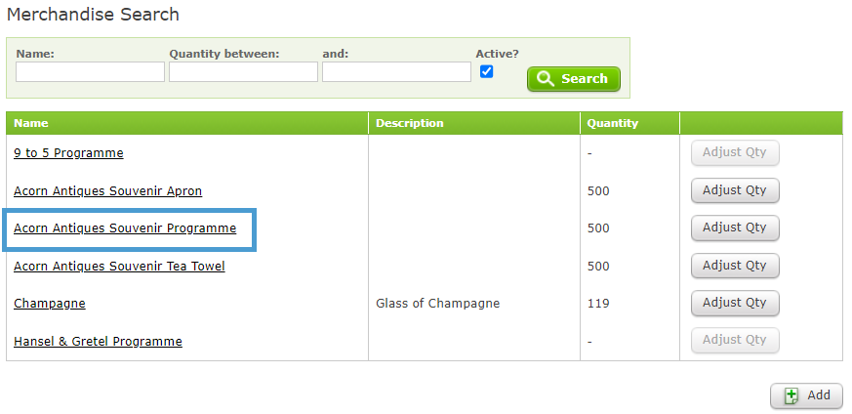Open the Champagne merchandise link
The image size is (852, 414).
tap(50, 303)
